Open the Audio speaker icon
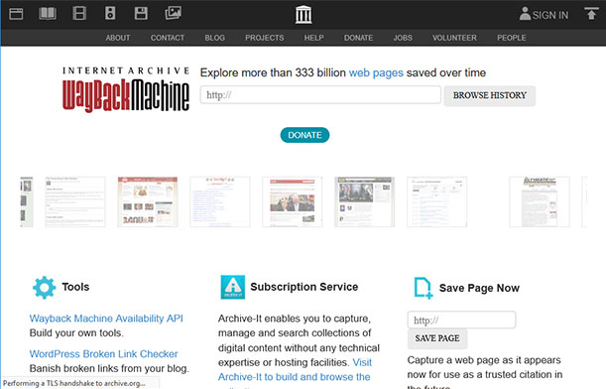The height and width of the screenshot is (389, 606). pos(110,13)
